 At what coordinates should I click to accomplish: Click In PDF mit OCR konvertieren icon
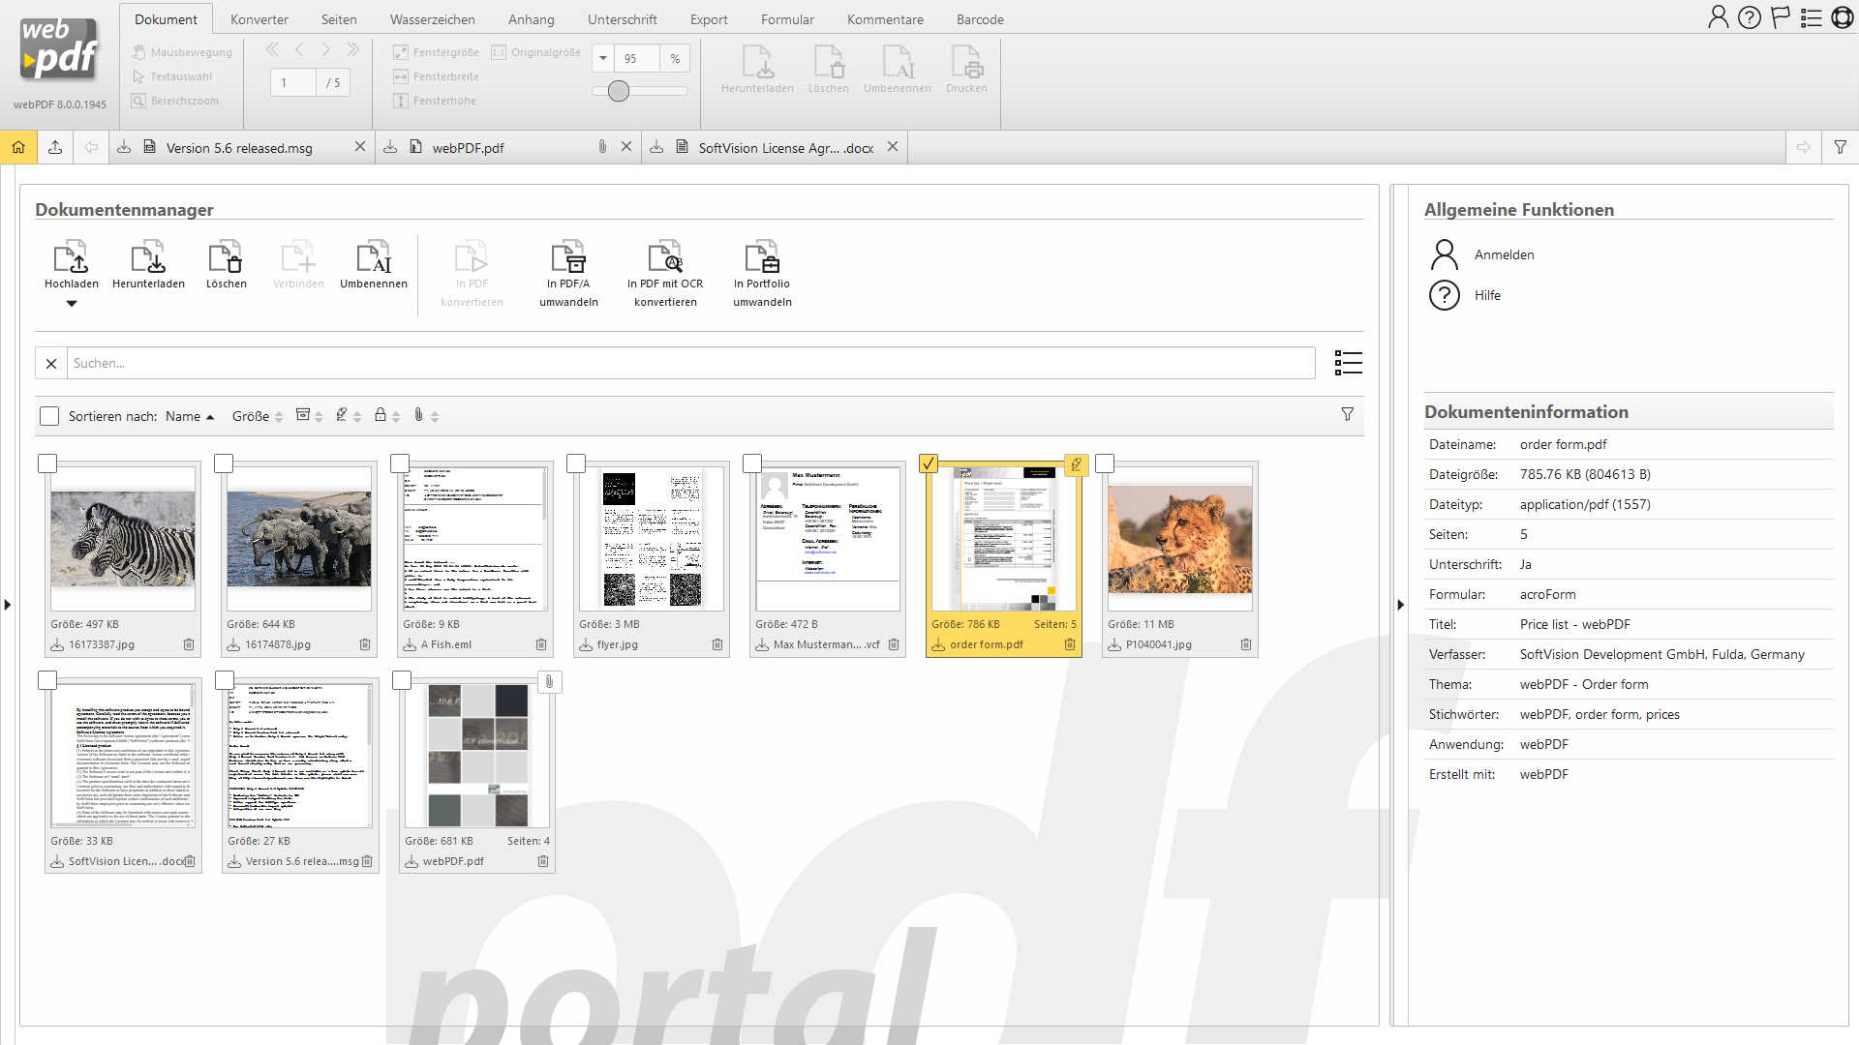pyautogui.click(x=665, y=258)
